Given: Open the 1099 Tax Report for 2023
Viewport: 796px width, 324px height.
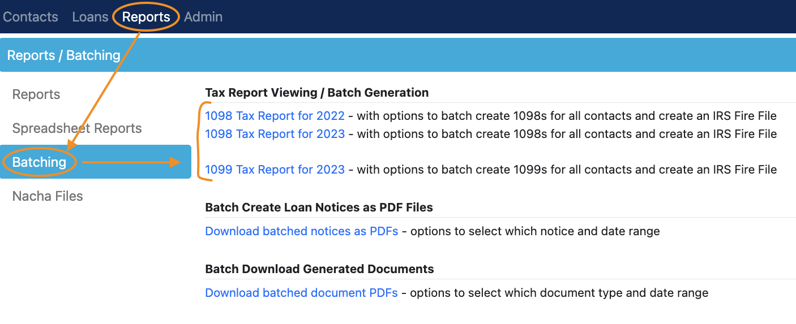Looking at the screenshot, I should coord(275,169).
